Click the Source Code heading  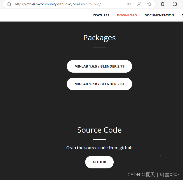pyautogui.click(x=99, y=130)
